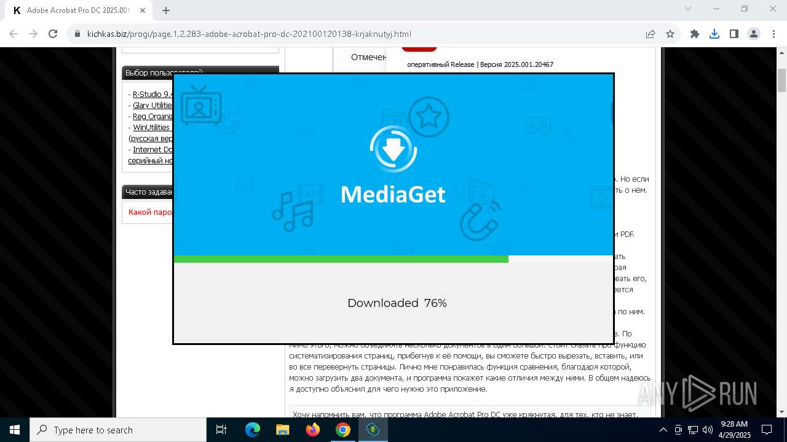Open the Chrome three-dot menu

773,34
